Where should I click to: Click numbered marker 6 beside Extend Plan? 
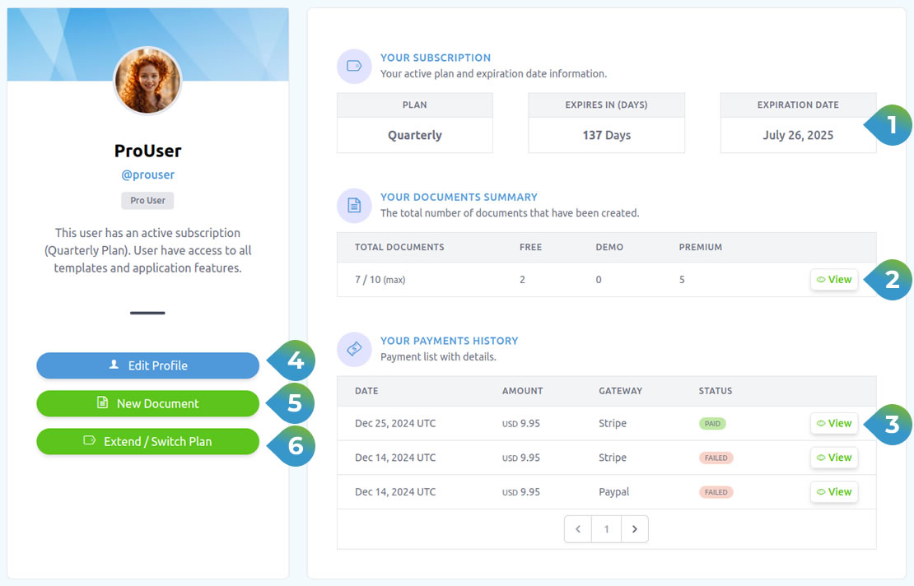click(294, 446)
